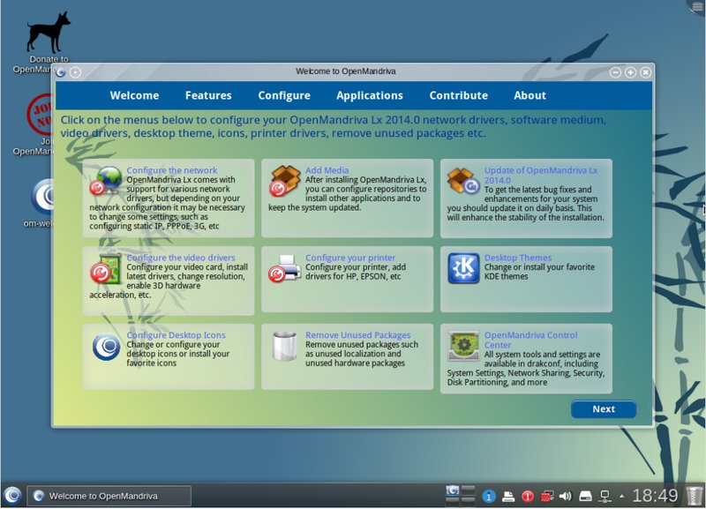Image resolution: width=706 pixels, height=509 pixels.
Task: Open the OpenMandriva application launcher menu
Action: click(12, 496)
